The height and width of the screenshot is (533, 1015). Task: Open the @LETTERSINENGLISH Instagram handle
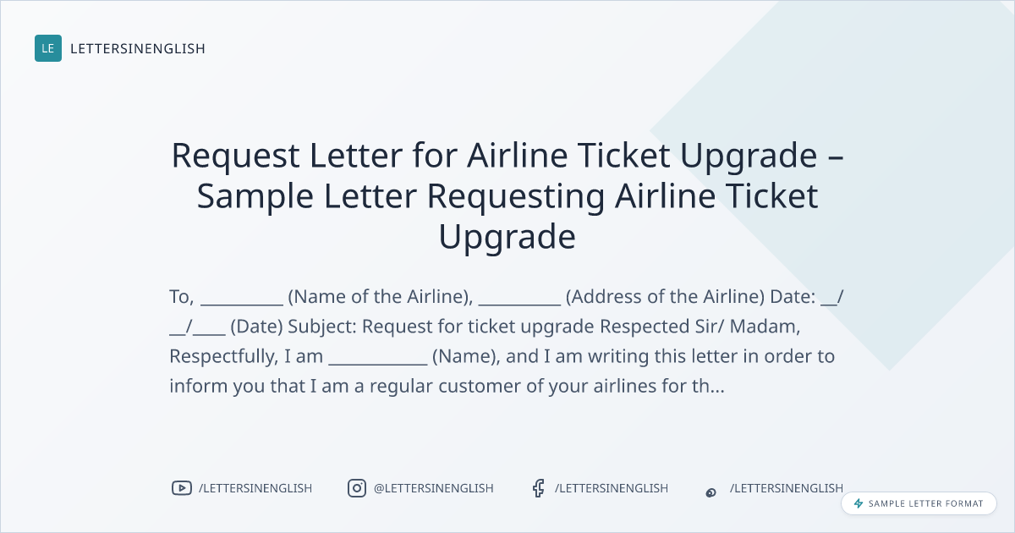[434, 488]
